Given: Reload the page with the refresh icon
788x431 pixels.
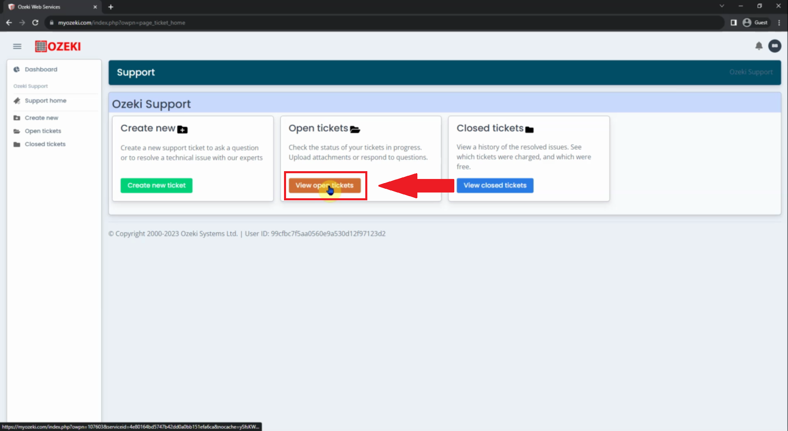Looking at the screenshot, I should pyautogui.click(x=35, y=23).
